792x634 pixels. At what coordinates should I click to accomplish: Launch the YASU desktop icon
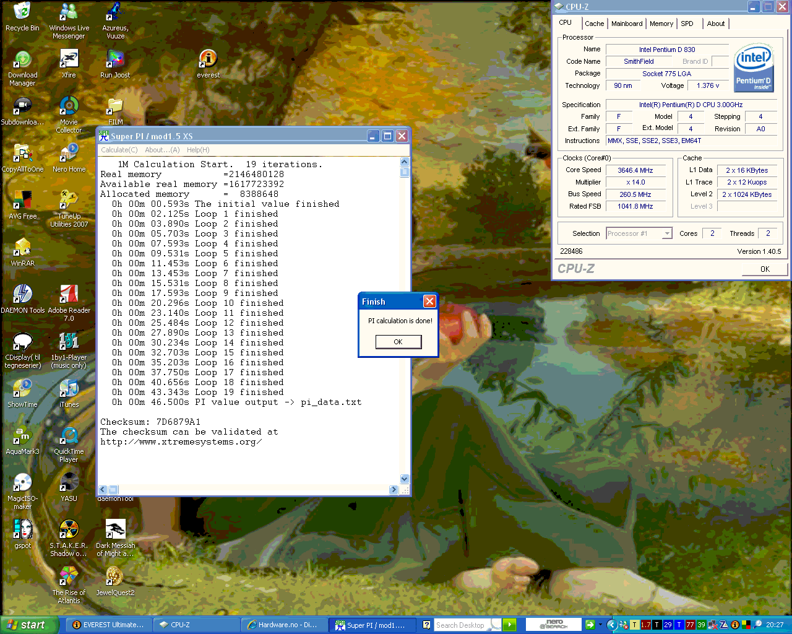pos(69,487)
